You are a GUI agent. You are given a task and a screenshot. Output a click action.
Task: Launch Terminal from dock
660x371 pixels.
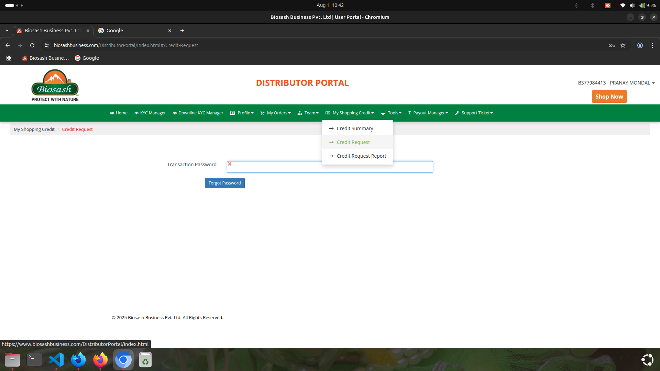34,360
